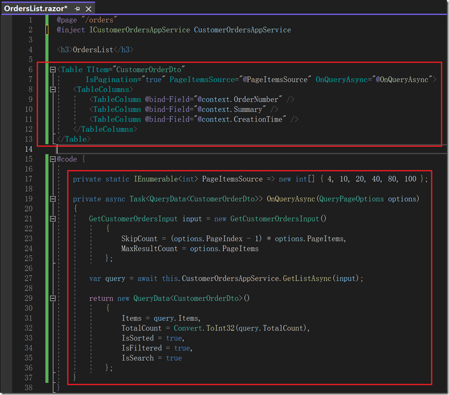The height and width of the screenshot is (395, 449).
Task: Collapse the Table element at line 6
Action: click(x=53, y=70)
